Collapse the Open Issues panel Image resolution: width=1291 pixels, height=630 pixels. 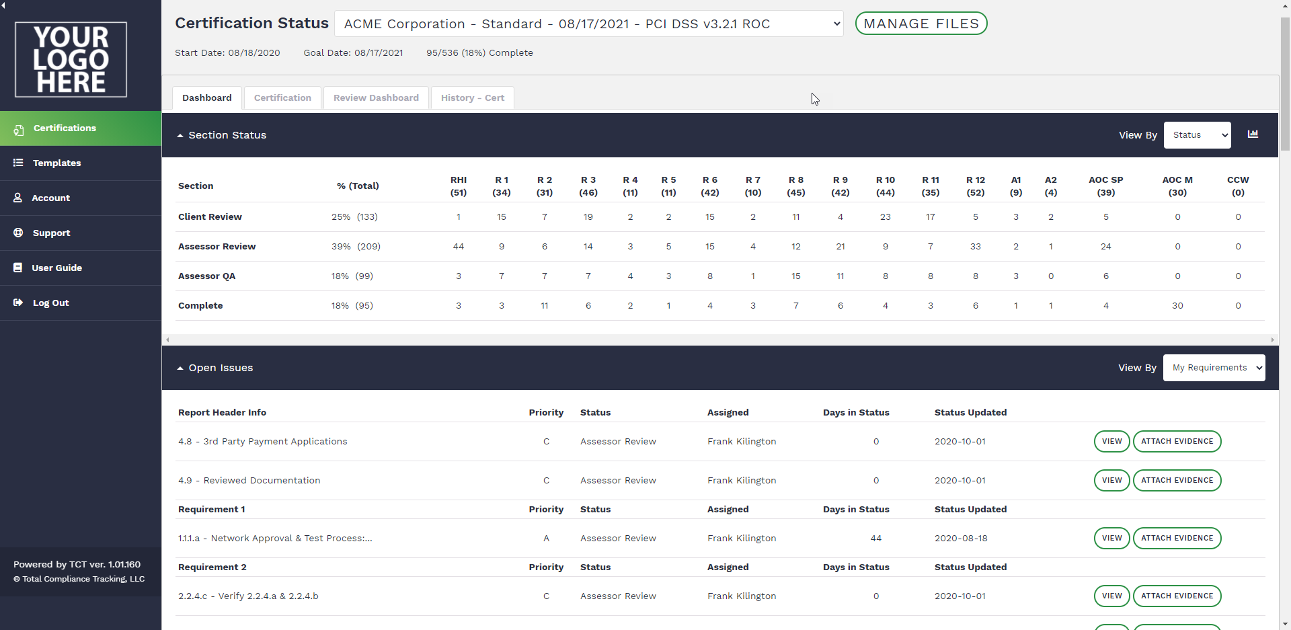pos(180,368)
